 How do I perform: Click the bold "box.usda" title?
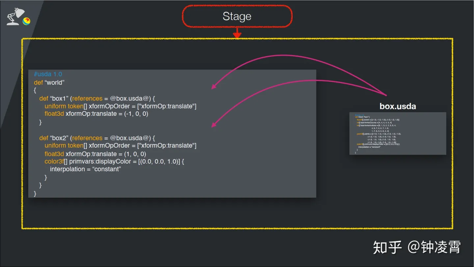398,106
